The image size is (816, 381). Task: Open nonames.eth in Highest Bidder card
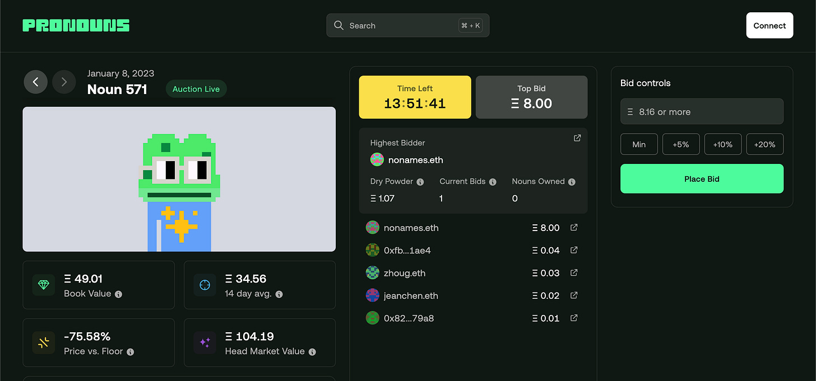tap(416, 160)
